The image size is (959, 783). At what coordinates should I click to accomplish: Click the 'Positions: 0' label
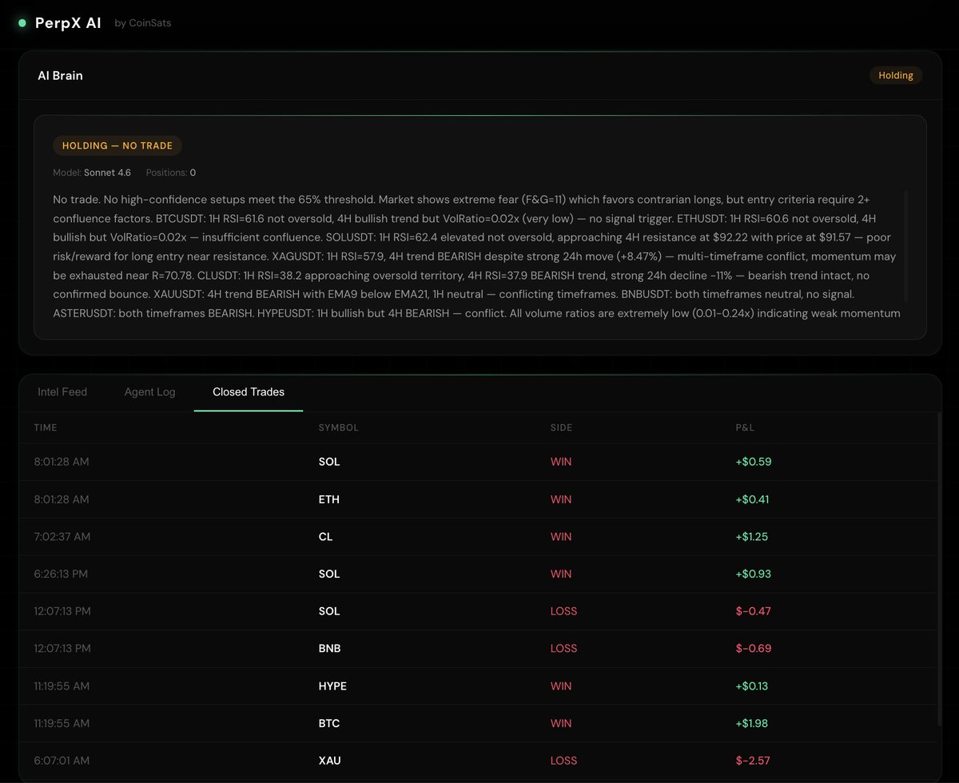[x=171, y=173]
